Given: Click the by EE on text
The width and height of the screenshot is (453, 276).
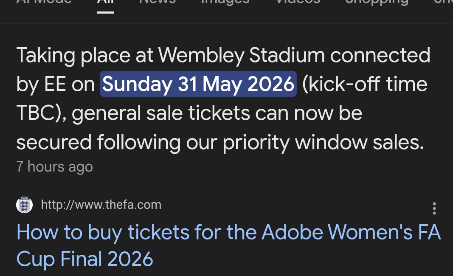Looking at the screenshot, I should tap(55, 84).
